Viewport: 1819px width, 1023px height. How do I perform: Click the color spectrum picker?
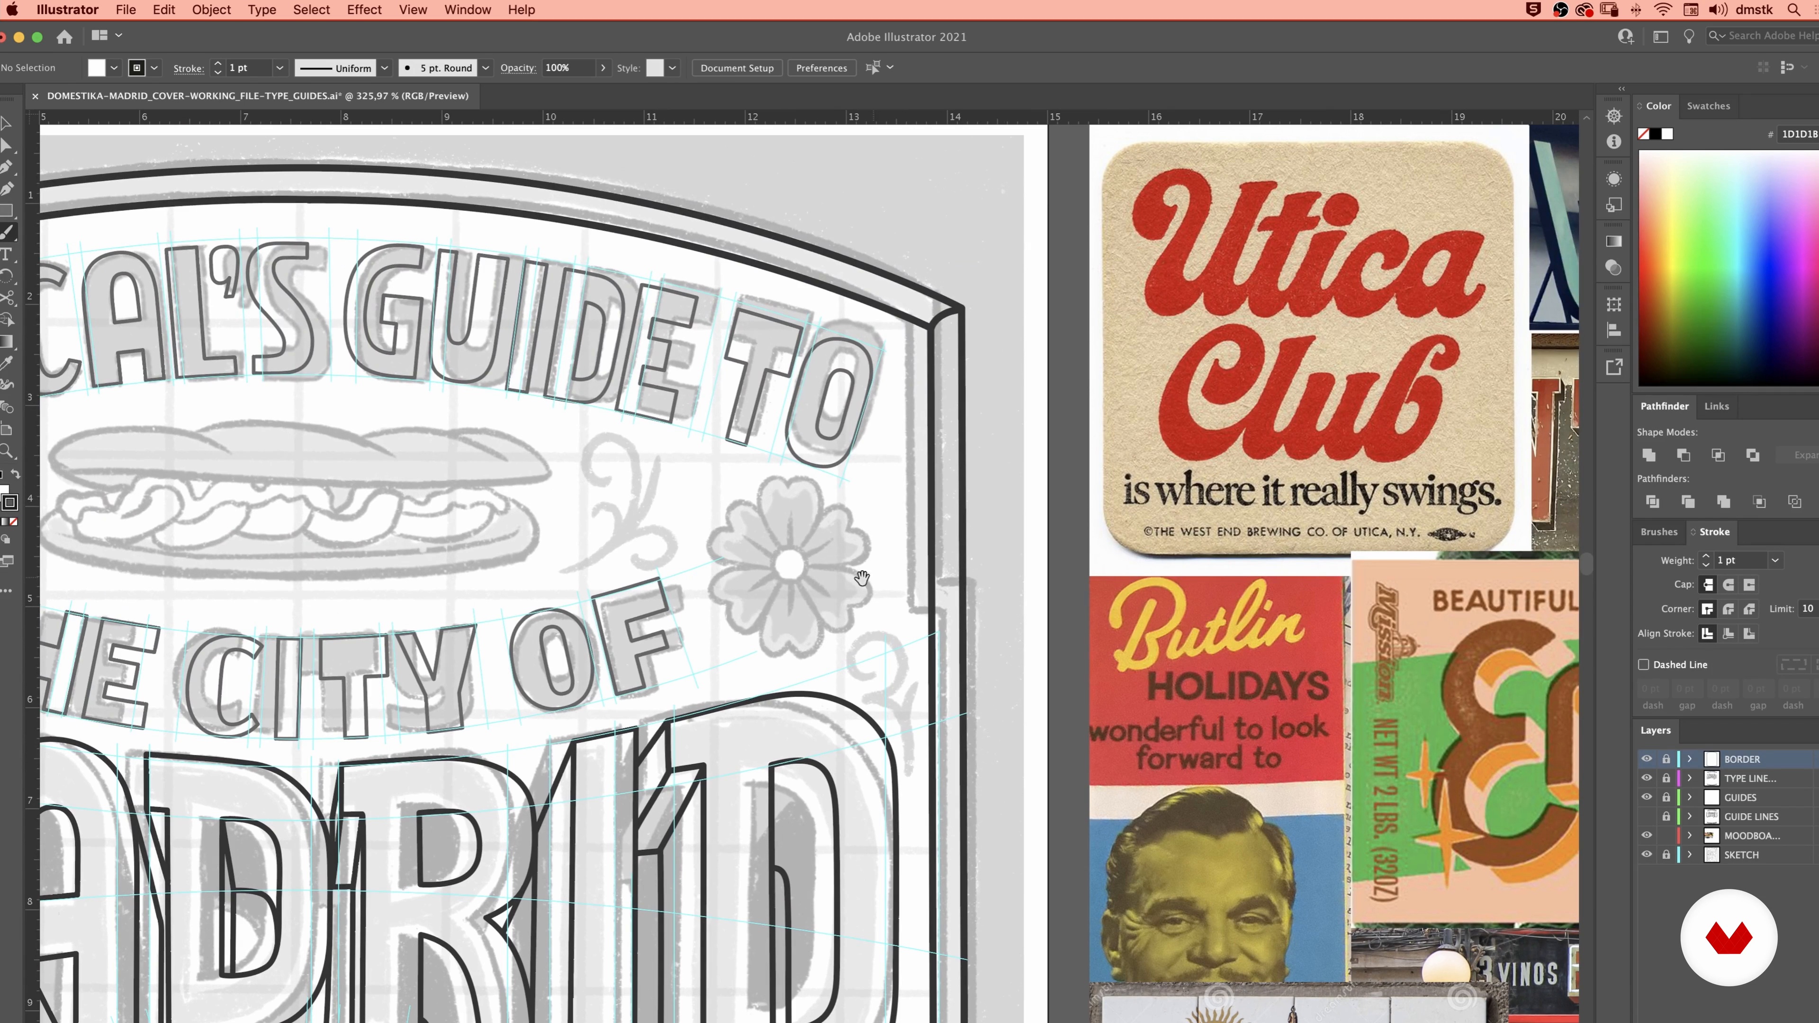(x=1729, y=268)
